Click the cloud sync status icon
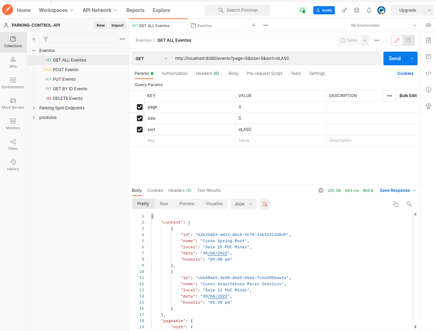The height and width of the screenshot is (331, 436). pos(302,10)
